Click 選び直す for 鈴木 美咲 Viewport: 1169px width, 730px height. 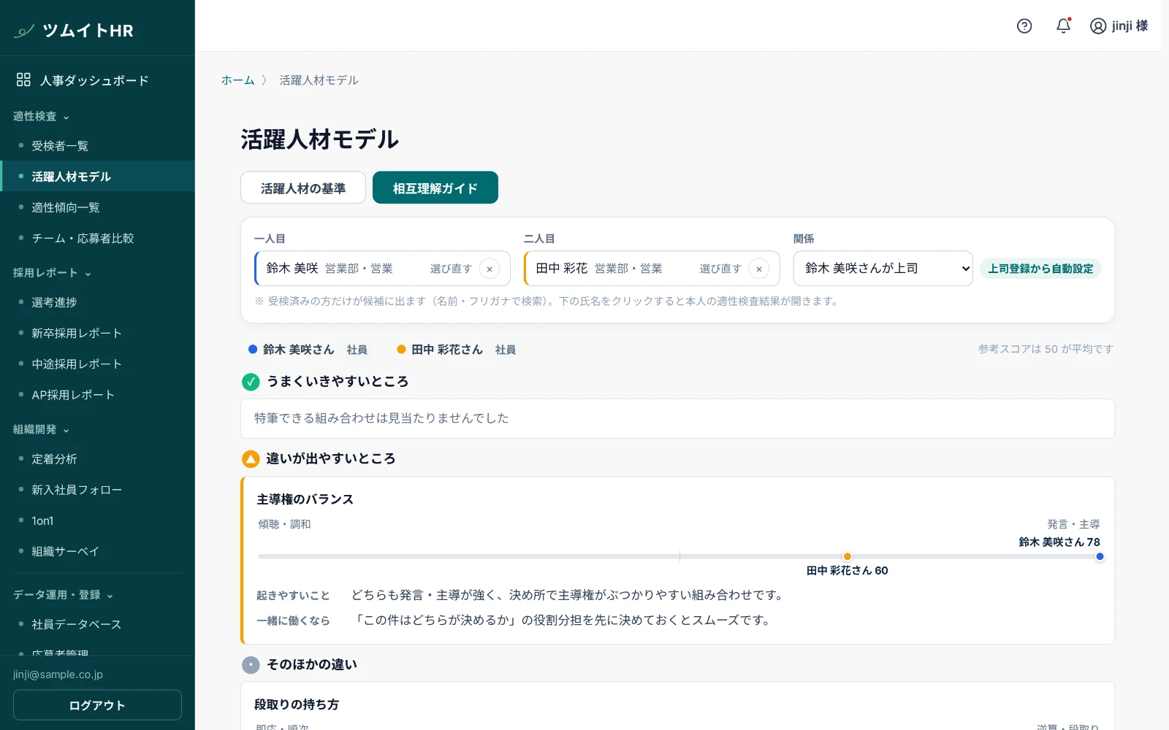coord(451,269)
